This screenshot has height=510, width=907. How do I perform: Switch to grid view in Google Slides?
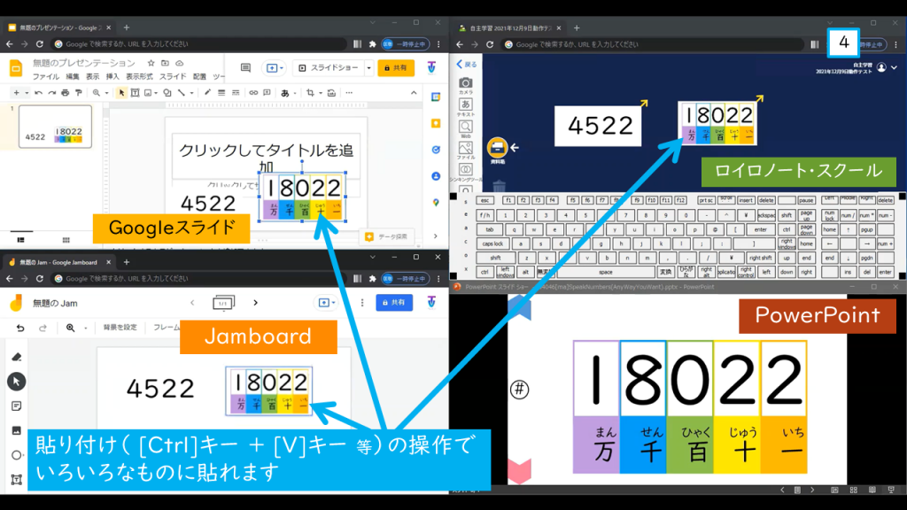pos(66,239)
